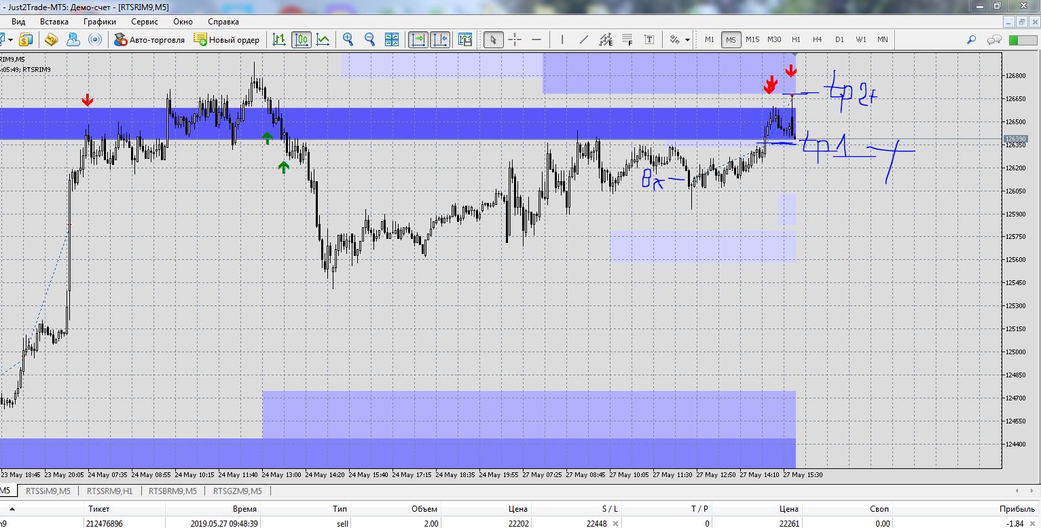Click the cloud VPS toolbar icon
This screenshot has width=1041, height=528.
73,39
